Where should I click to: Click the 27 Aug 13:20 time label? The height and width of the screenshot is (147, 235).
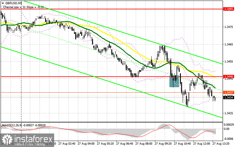[221, 144]
